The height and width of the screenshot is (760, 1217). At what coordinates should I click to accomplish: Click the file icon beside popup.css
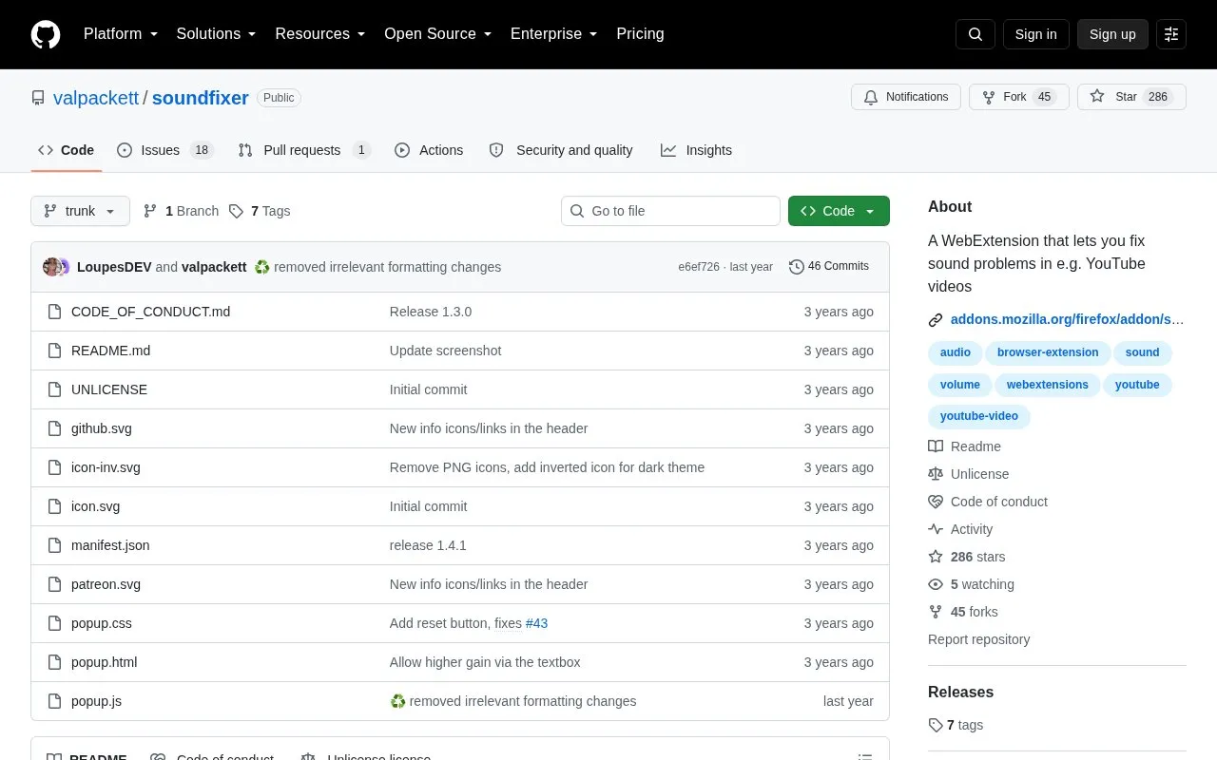pyautogui.click(x=54, y=623)
